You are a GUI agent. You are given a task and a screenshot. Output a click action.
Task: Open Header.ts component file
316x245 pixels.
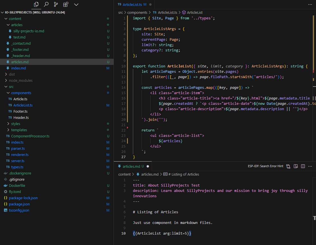[57, 117]
